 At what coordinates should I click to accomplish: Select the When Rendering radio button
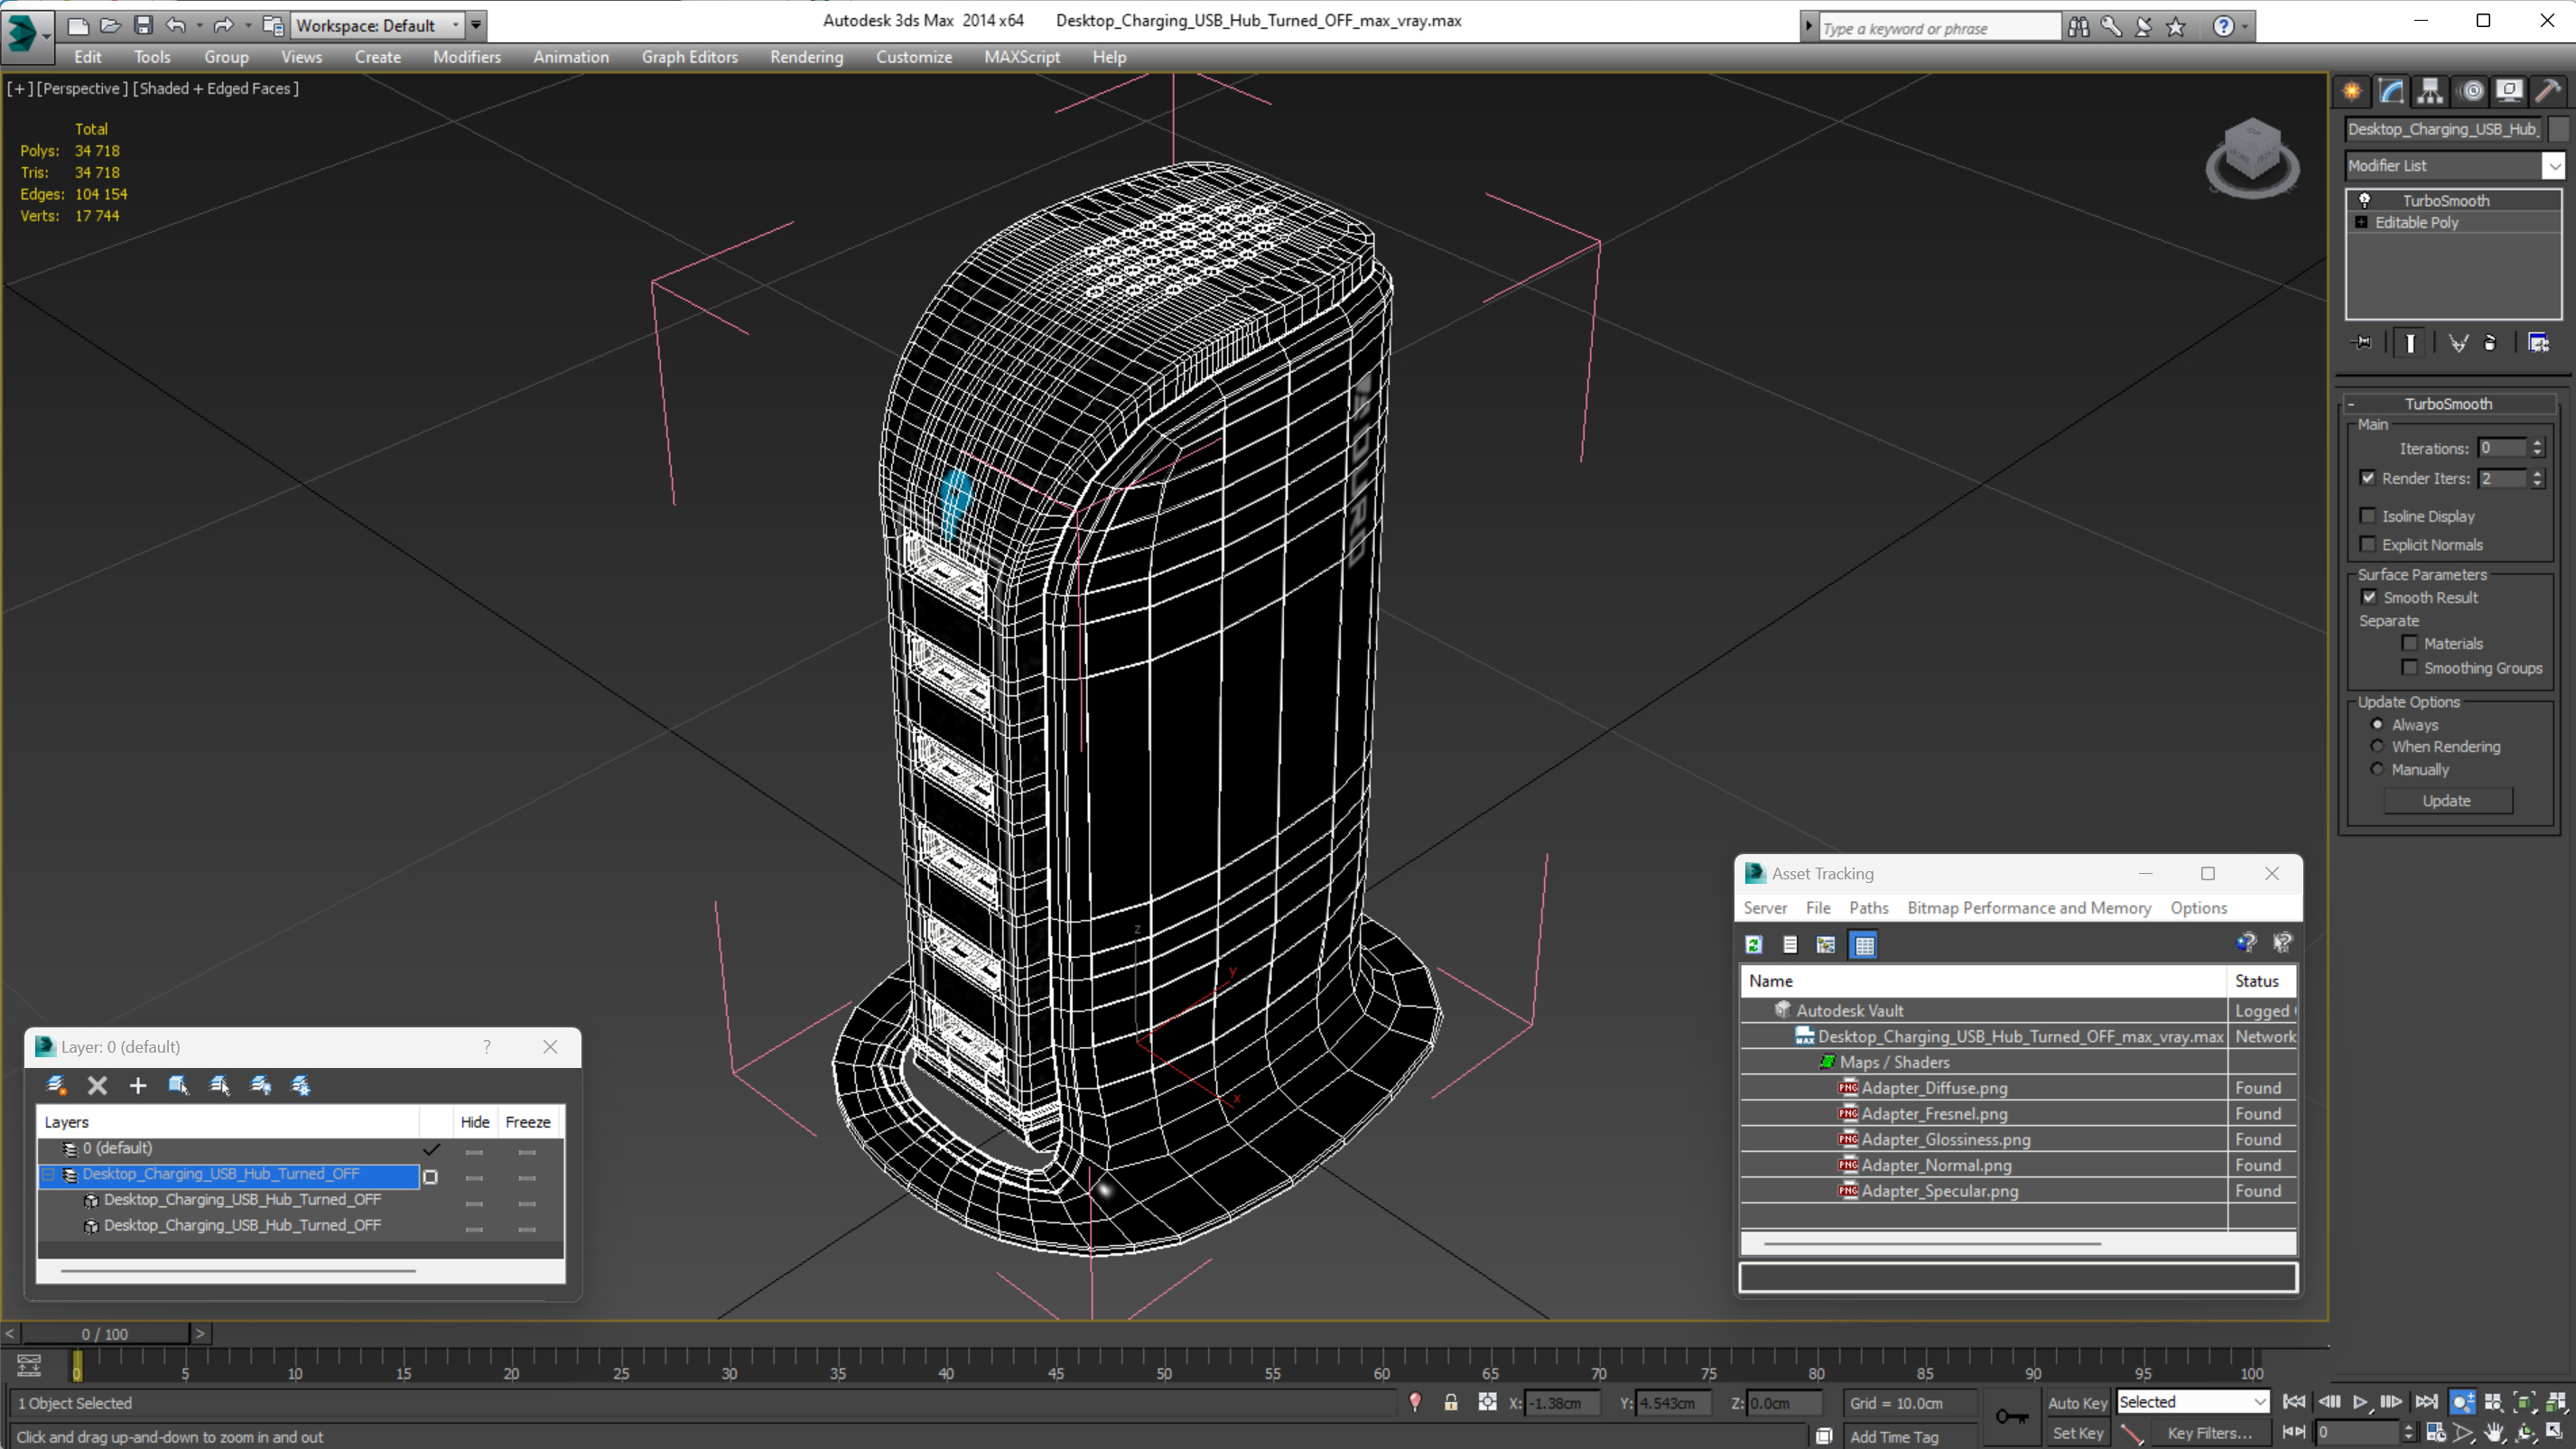[2378, 746]
